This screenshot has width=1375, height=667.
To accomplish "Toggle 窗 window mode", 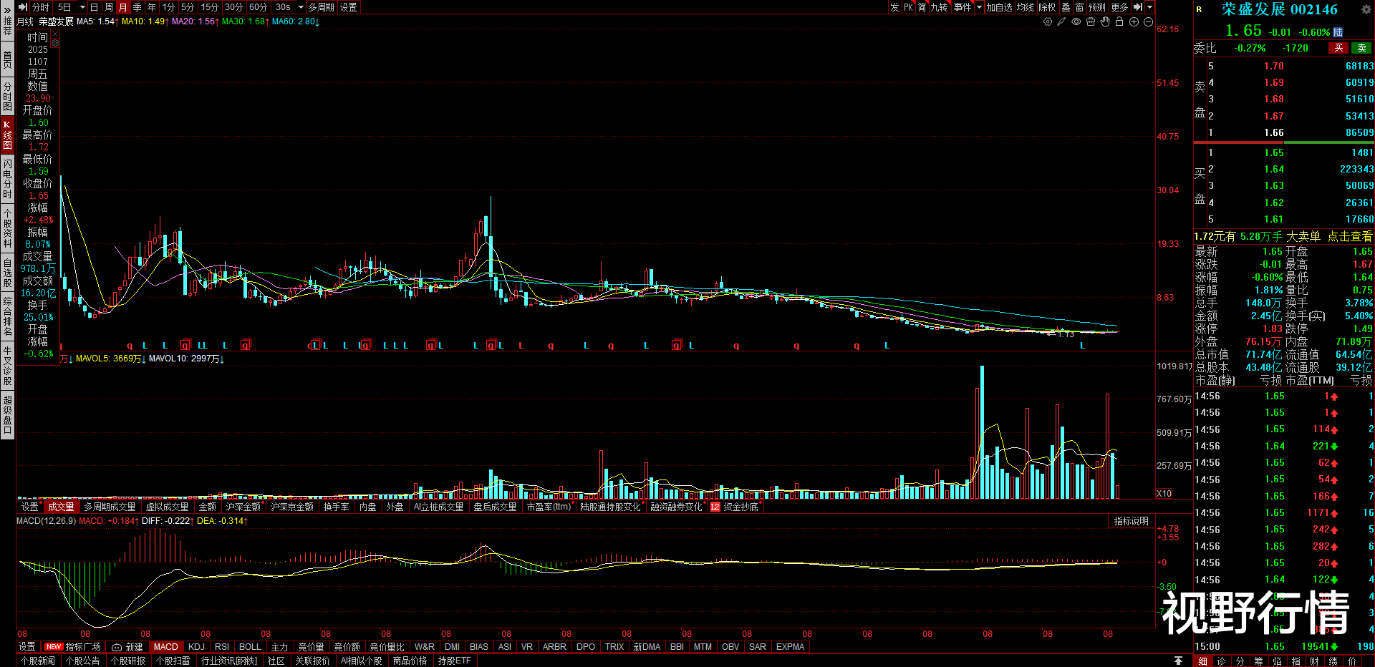I will pos(1079,7).
